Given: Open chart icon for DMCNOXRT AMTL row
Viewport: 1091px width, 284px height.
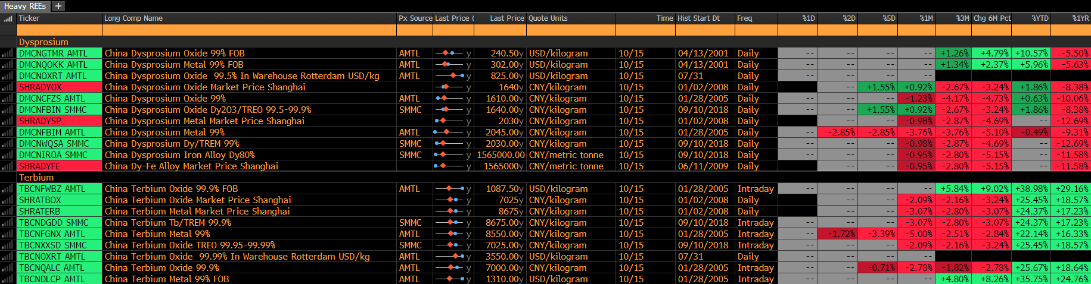Looking at the screenshot, I should coord(8,76).
